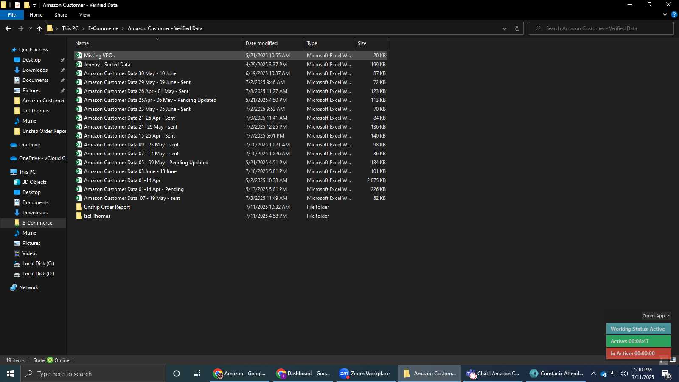The image size is (679, 382).
Task: Open 3D Objects under This PC
Action: pos(34,182)
